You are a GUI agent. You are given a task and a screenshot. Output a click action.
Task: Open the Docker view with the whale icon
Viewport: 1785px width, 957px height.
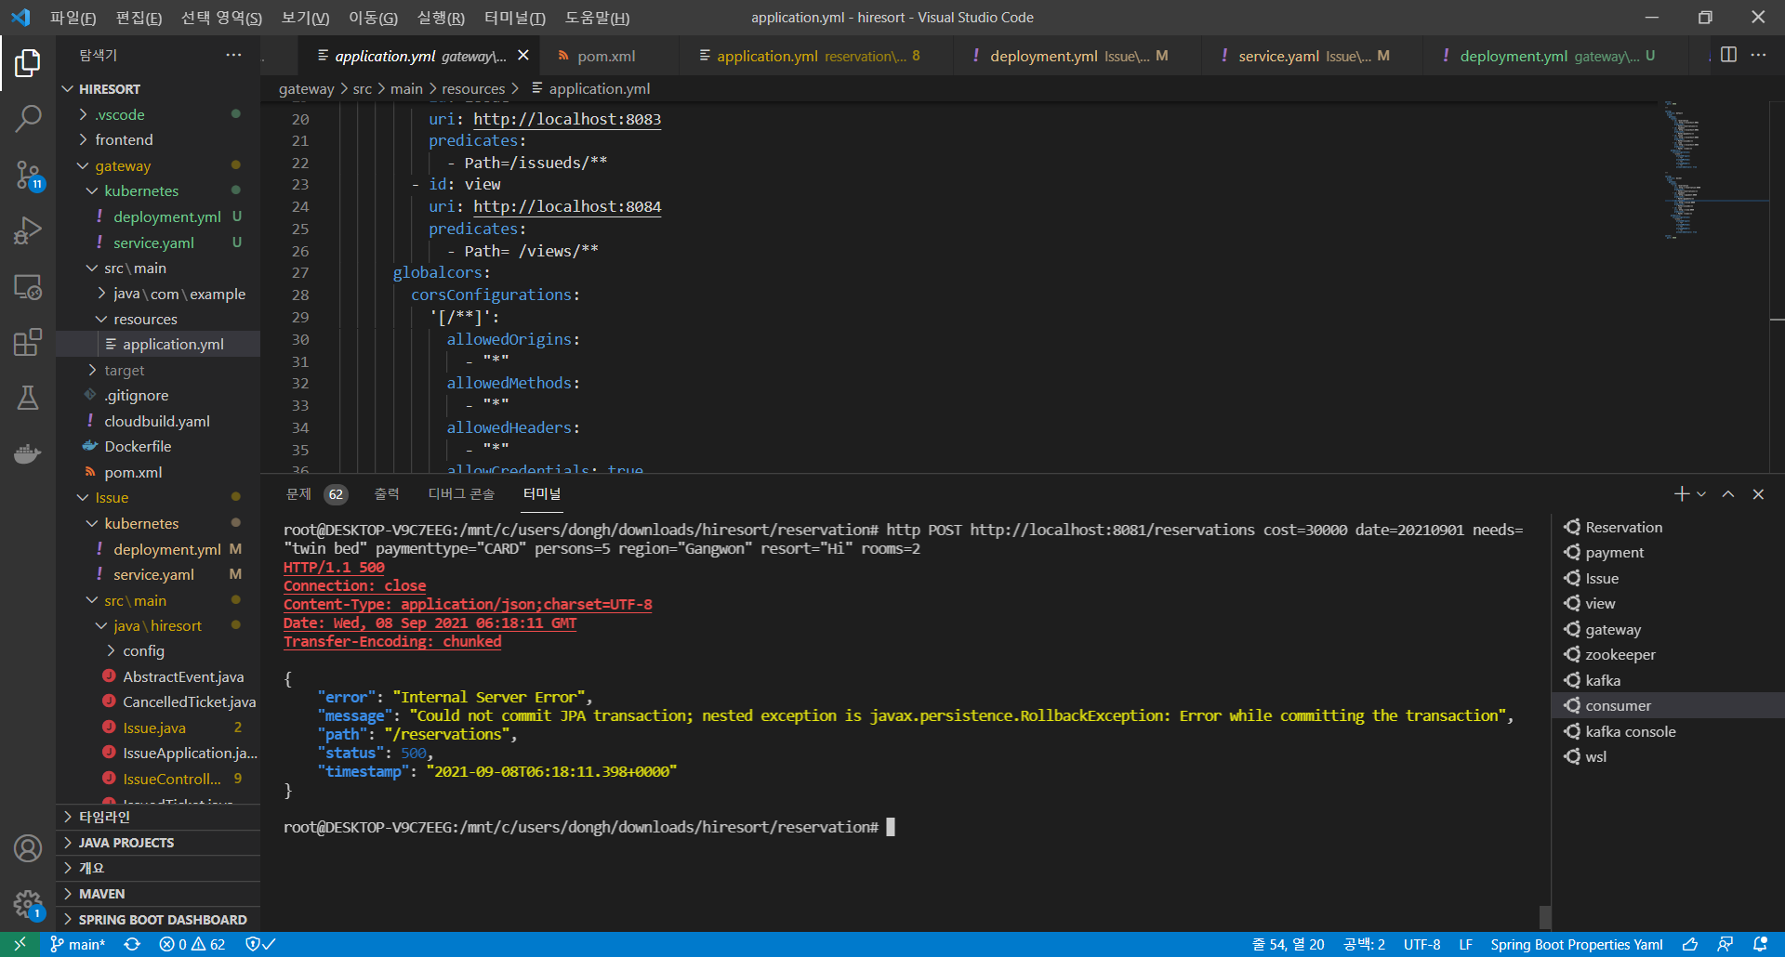(28, 453)
